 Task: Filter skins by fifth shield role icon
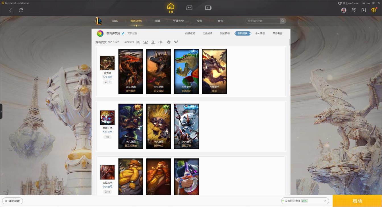pyautogui.click(x=169, y=42)
